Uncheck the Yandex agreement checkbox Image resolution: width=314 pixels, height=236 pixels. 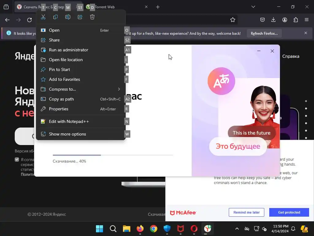(17, 159)
